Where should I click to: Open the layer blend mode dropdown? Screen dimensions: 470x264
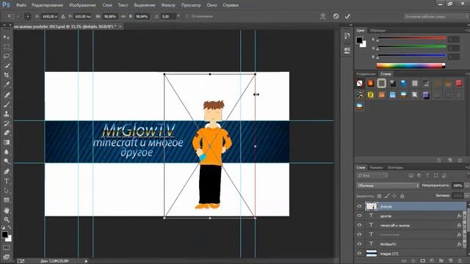click(388, 186)
